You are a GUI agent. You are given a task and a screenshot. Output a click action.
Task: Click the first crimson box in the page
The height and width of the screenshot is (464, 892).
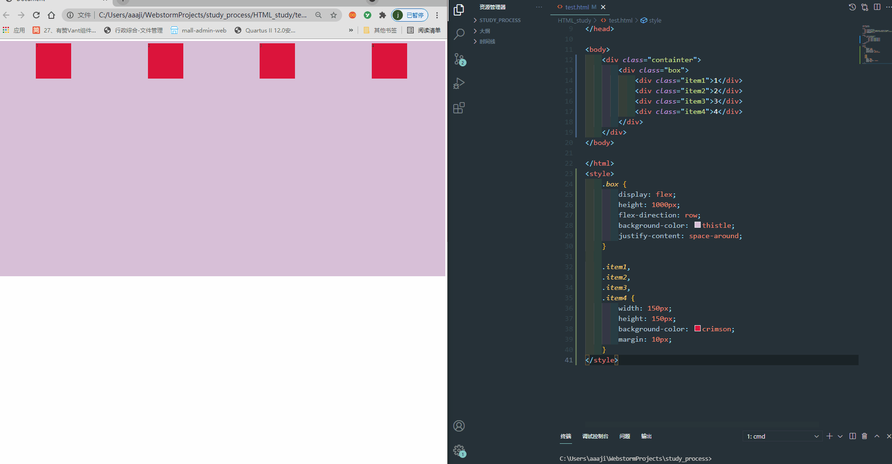click(53, 61)
